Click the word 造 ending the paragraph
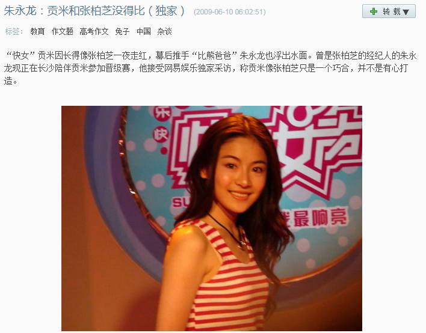 (x=8, y=81)
